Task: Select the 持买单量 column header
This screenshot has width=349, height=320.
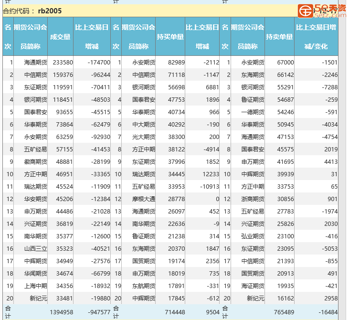Action: (170, 37)
